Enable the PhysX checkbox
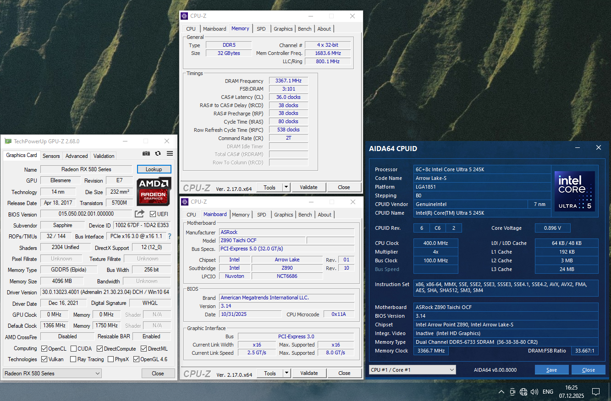 110,359
